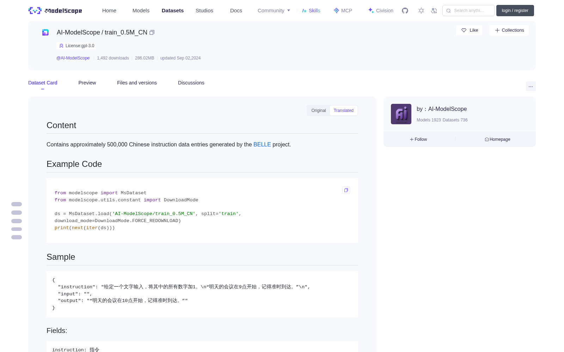
Task: Open the GitHub icon link
Action: coord(405,11)
